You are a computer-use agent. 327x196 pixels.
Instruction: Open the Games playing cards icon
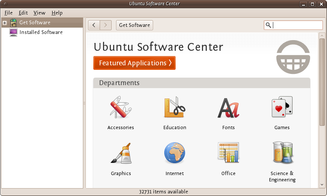tap(282, 108)
